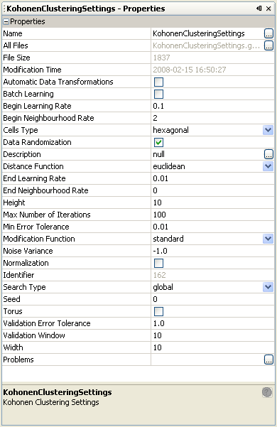
Task: Click the 'KohonenClusteringSettings - Properties' title bar
Action: click(86, 9)
